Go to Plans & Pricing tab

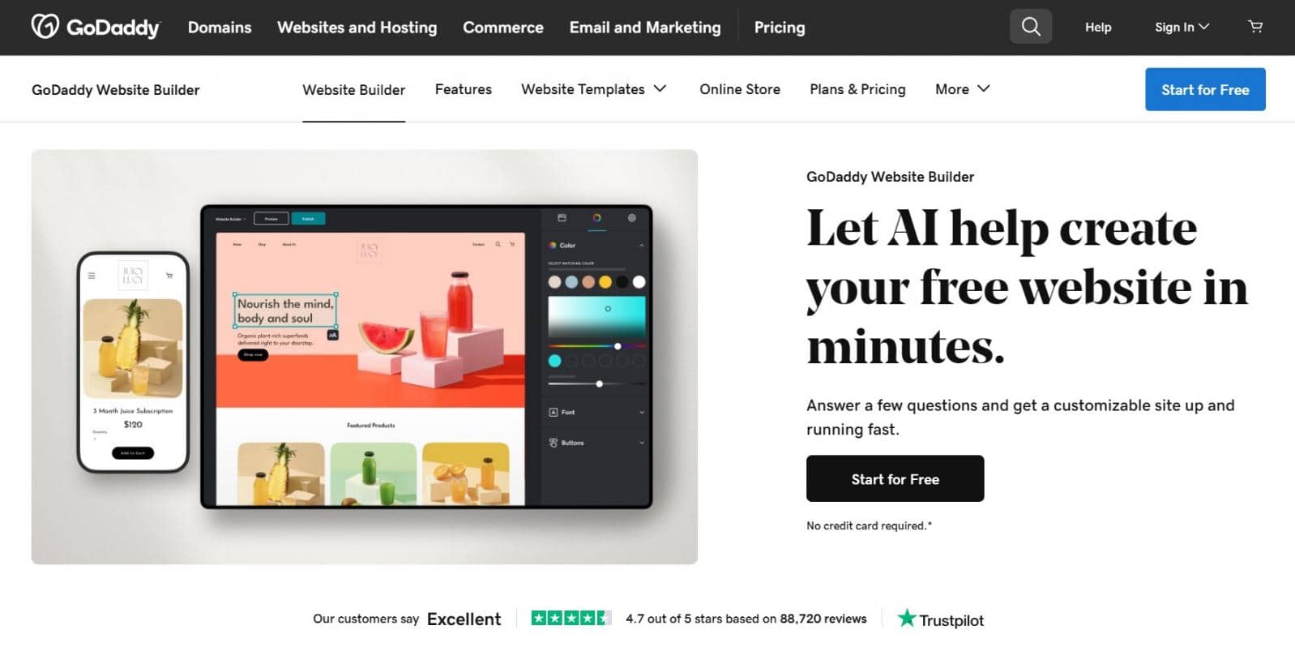pos(857,89)
